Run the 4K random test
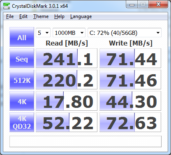 (22, 101)
